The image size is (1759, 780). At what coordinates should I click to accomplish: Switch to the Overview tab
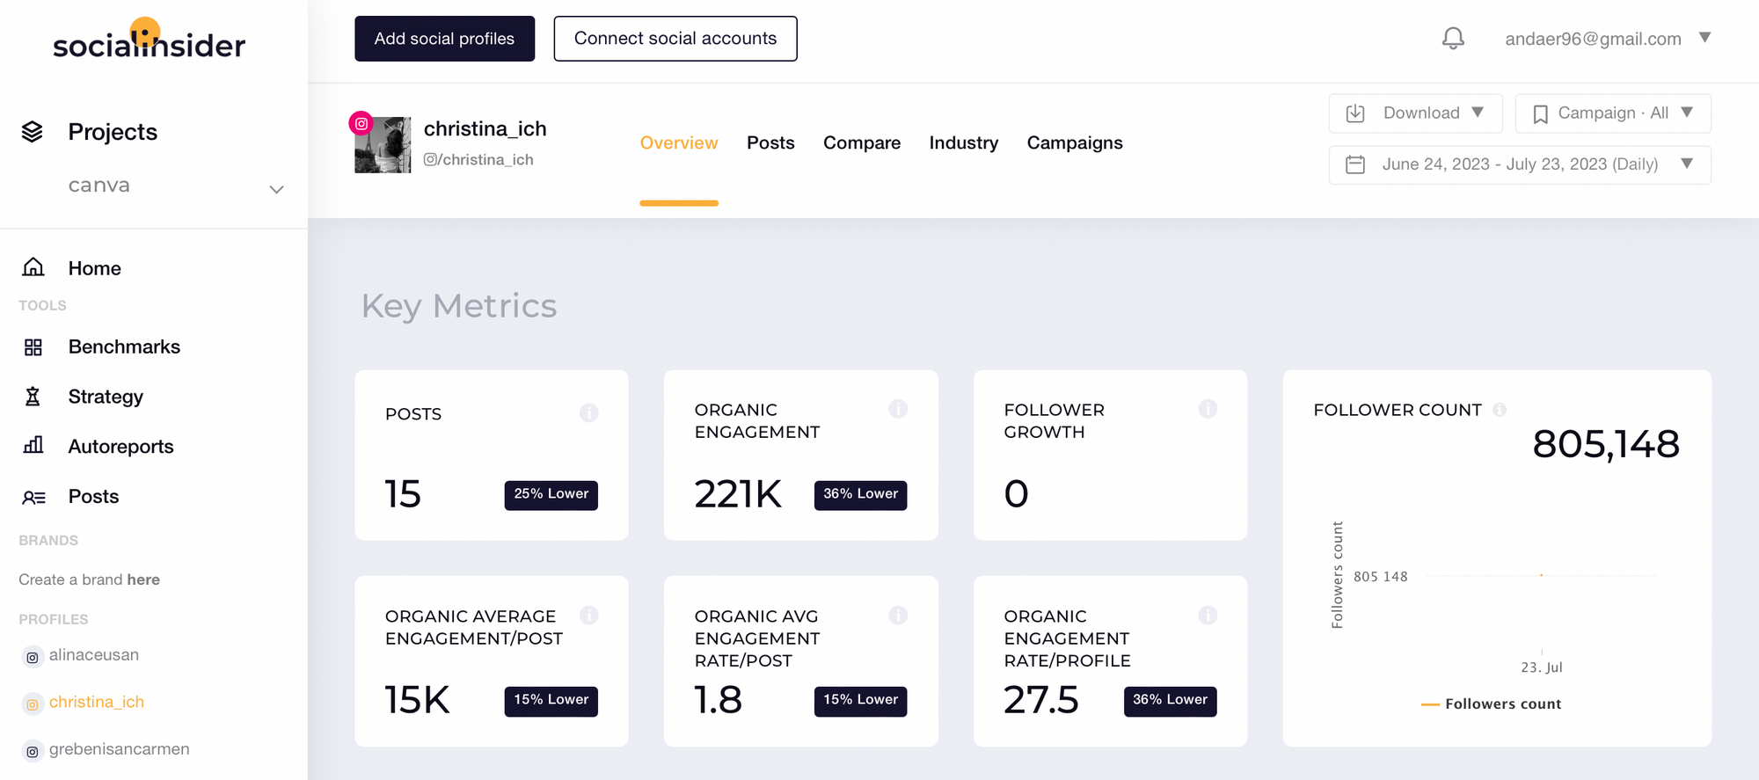pos(679,143)
